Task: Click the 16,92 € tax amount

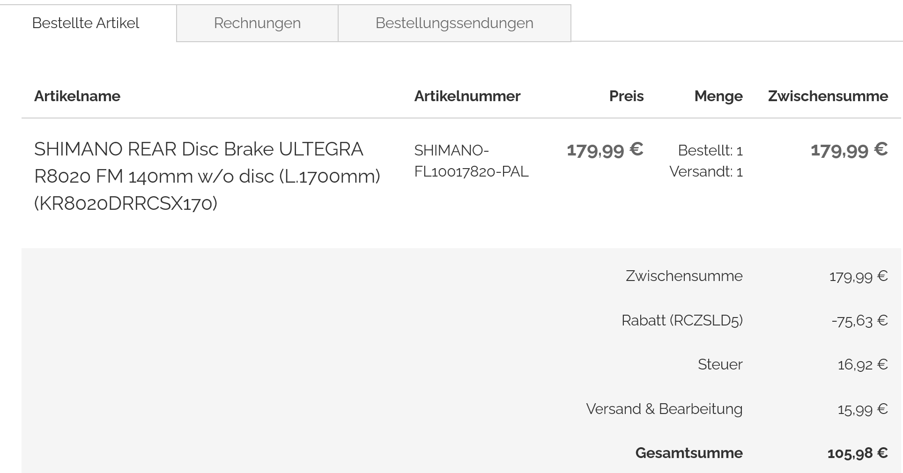Action: [862, 365]
